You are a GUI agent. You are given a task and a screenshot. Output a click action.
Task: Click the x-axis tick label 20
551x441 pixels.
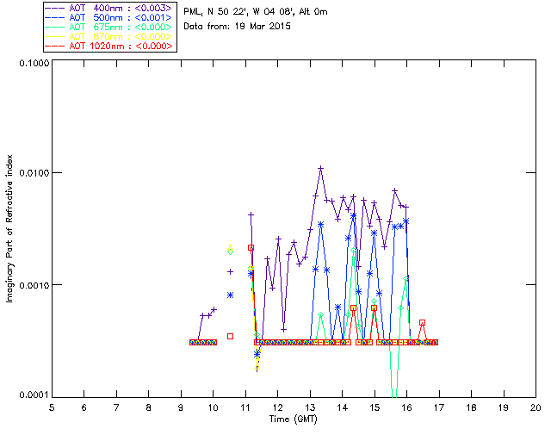point(536,407)
